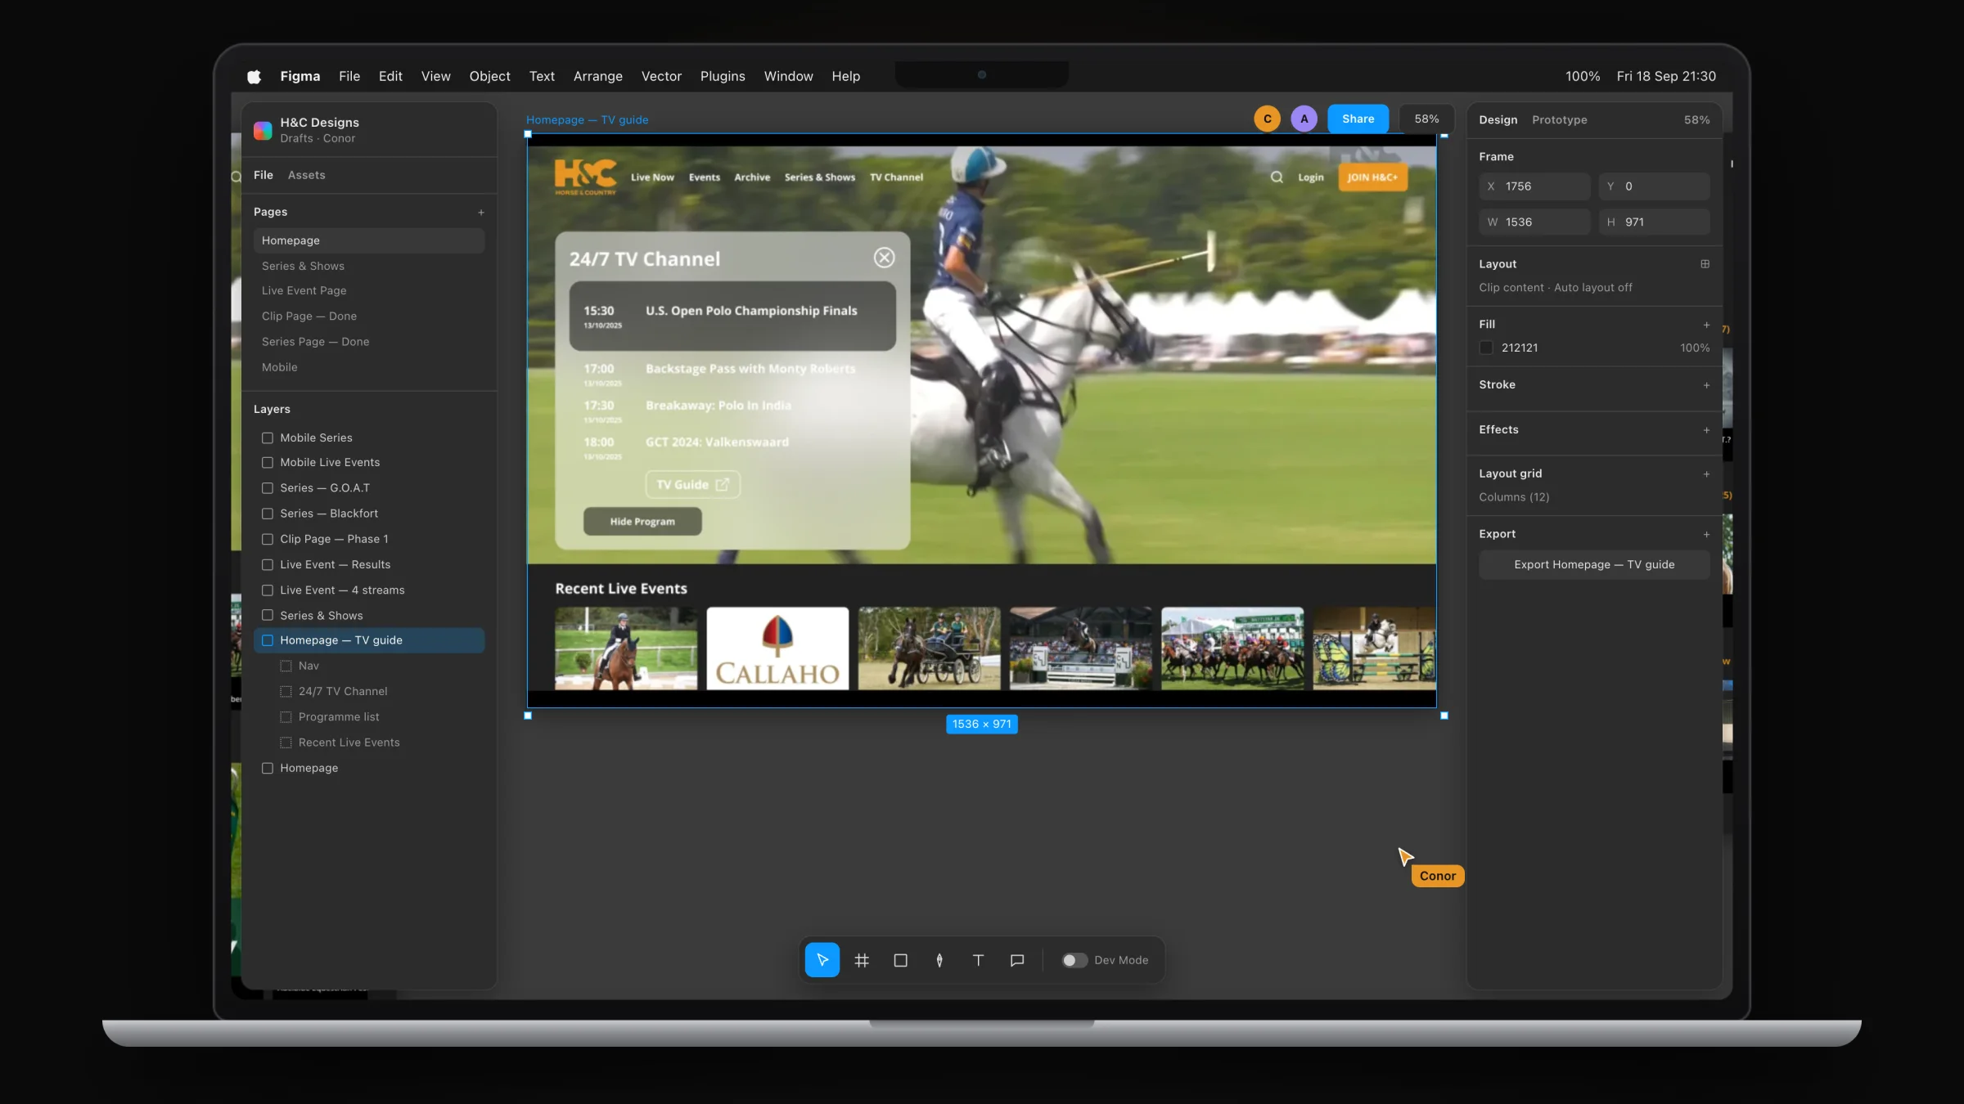Image resolution: width=1964 pixels, height=1104 pixels.
Task: Click the H&C Designs file logo icon
Action: (x=263, y=130)
